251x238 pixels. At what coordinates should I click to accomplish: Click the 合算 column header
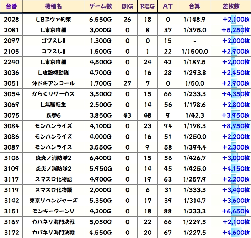pos(194,6)
